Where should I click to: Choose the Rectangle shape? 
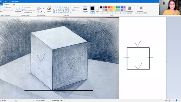coord(61,8)
